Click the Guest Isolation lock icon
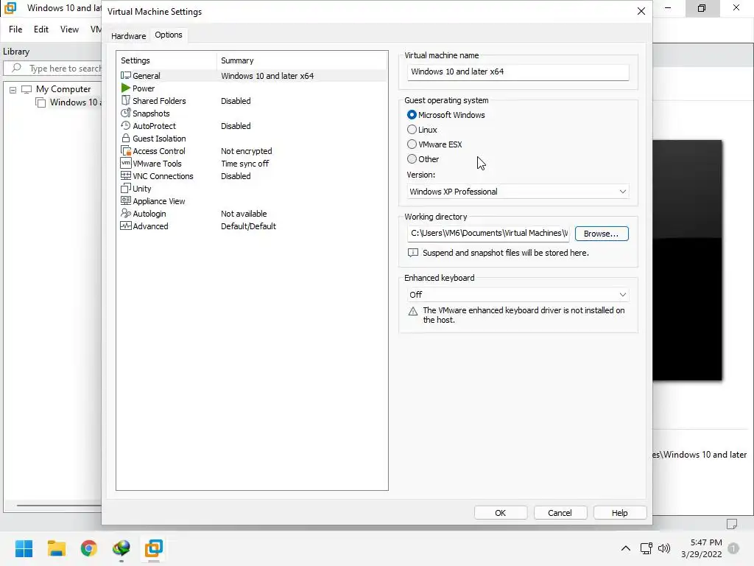The image size is (754, 566). 125,138
